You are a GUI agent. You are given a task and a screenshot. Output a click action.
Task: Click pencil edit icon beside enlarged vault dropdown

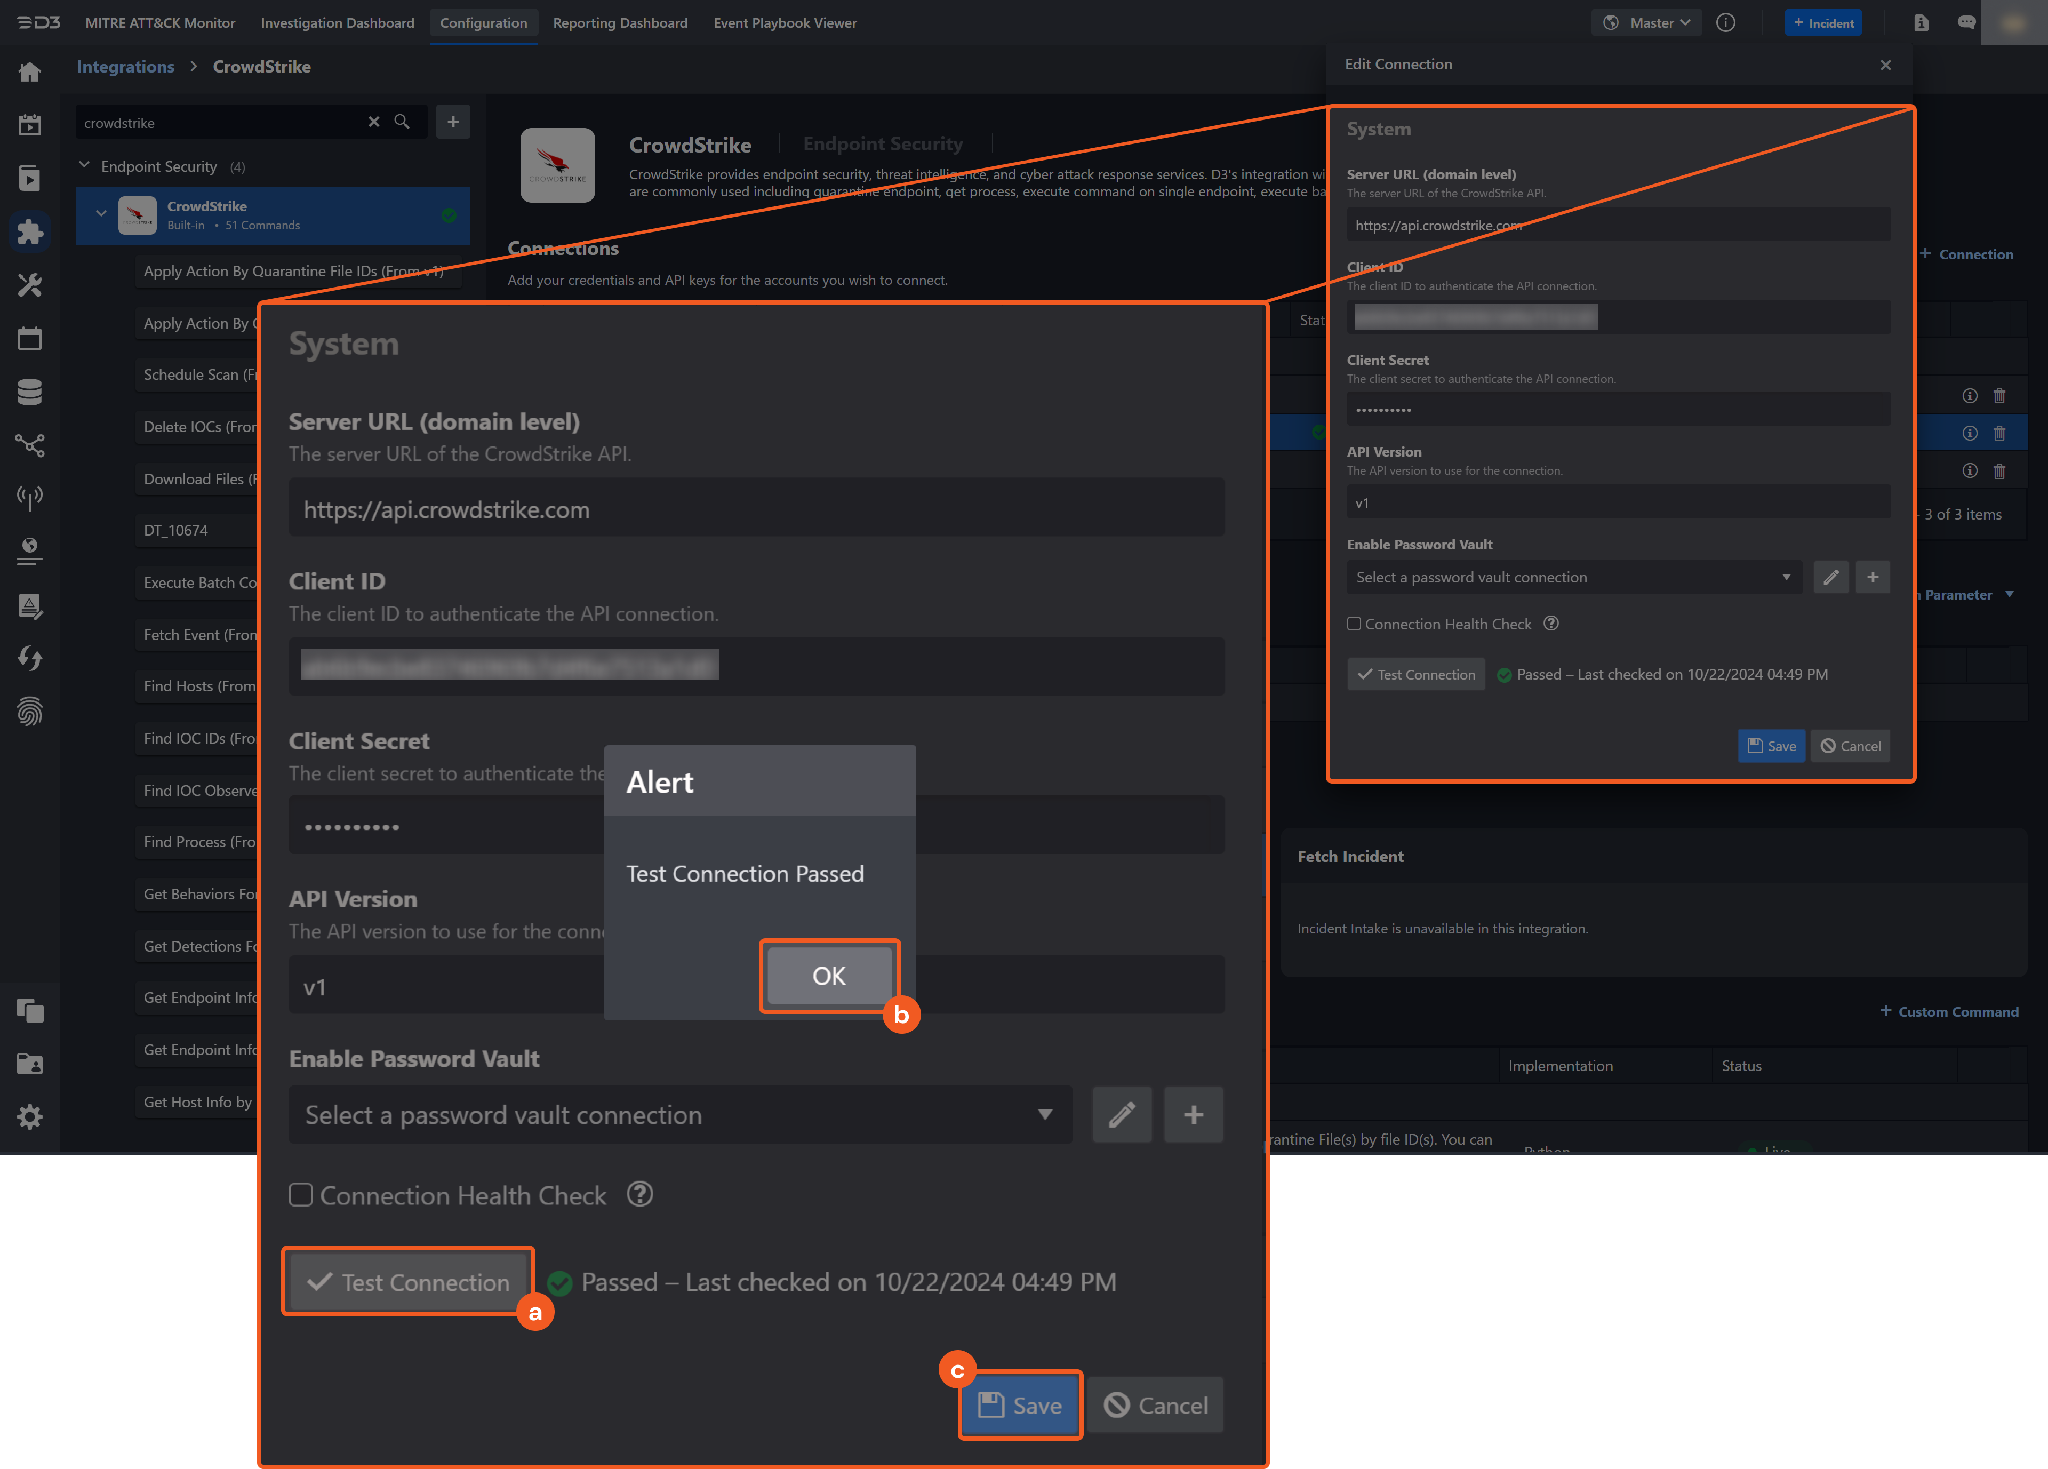click(1122, 1115)
